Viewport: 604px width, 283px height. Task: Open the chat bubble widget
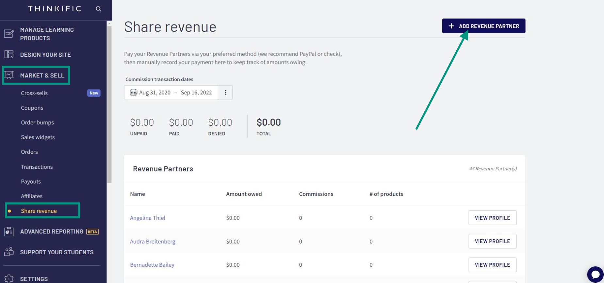click(x=595, y=275)
